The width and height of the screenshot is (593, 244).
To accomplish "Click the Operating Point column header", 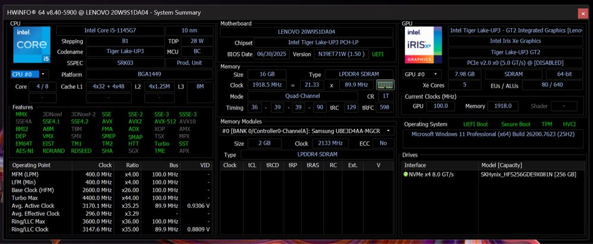I will (40, 165).
